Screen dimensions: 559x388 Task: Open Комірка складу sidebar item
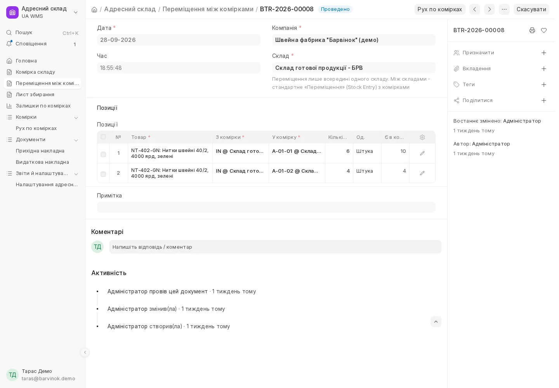(43, 72)
